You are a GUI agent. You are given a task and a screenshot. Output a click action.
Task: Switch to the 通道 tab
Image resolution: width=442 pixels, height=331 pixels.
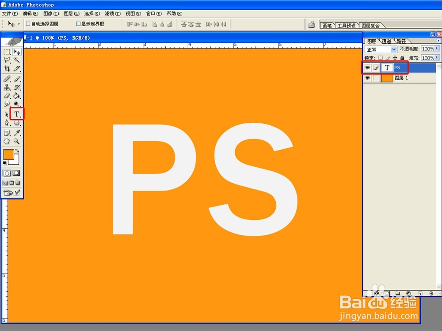click(x=386, y=41)
